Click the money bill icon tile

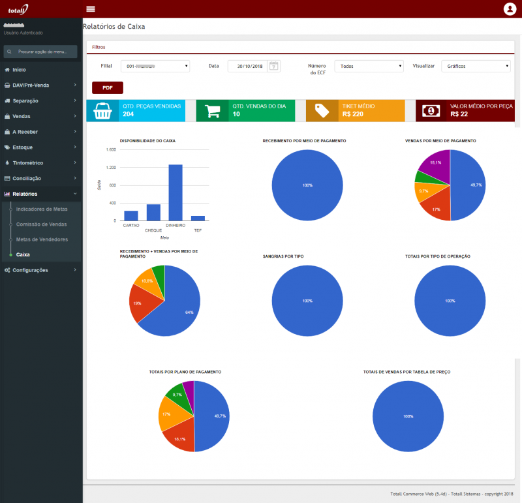[x=431, y=110]
